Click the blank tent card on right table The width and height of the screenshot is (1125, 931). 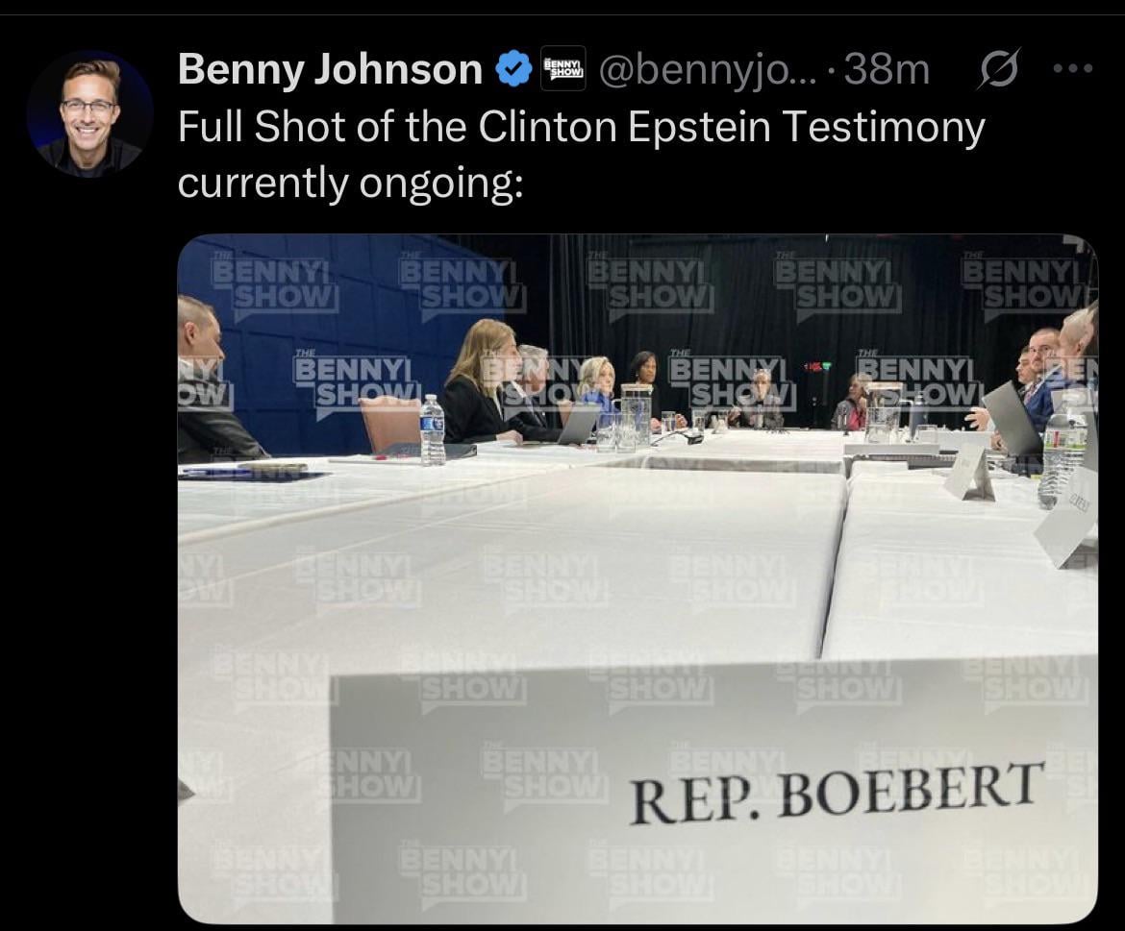(968, 472)
